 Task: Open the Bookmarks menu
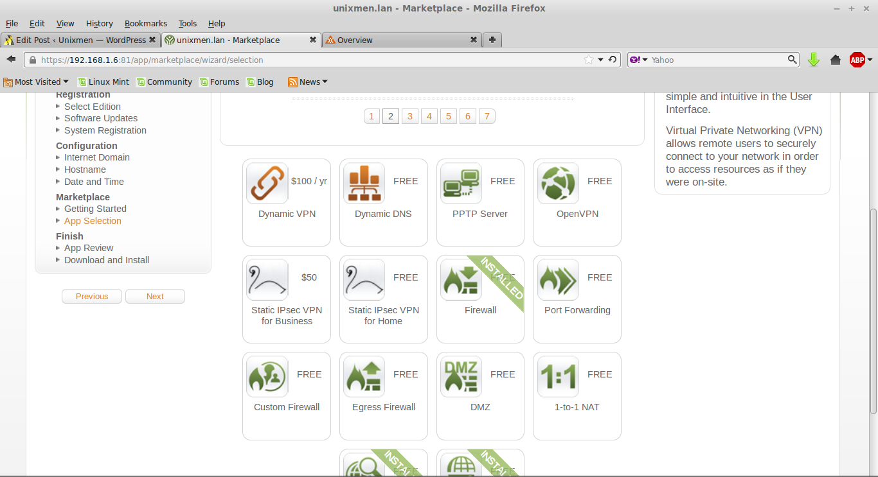(146, 23)
